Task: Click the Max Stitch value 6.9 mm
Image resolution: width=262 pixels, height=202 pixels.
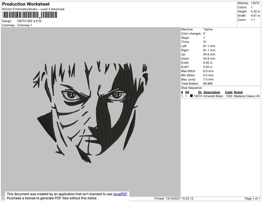Action: point(208,71)
